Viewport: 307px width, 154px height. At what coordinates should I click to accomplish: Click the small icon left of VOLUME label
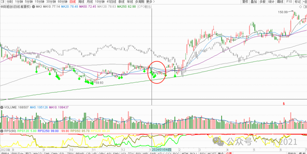pyautogui.click(x=1, y=107)
